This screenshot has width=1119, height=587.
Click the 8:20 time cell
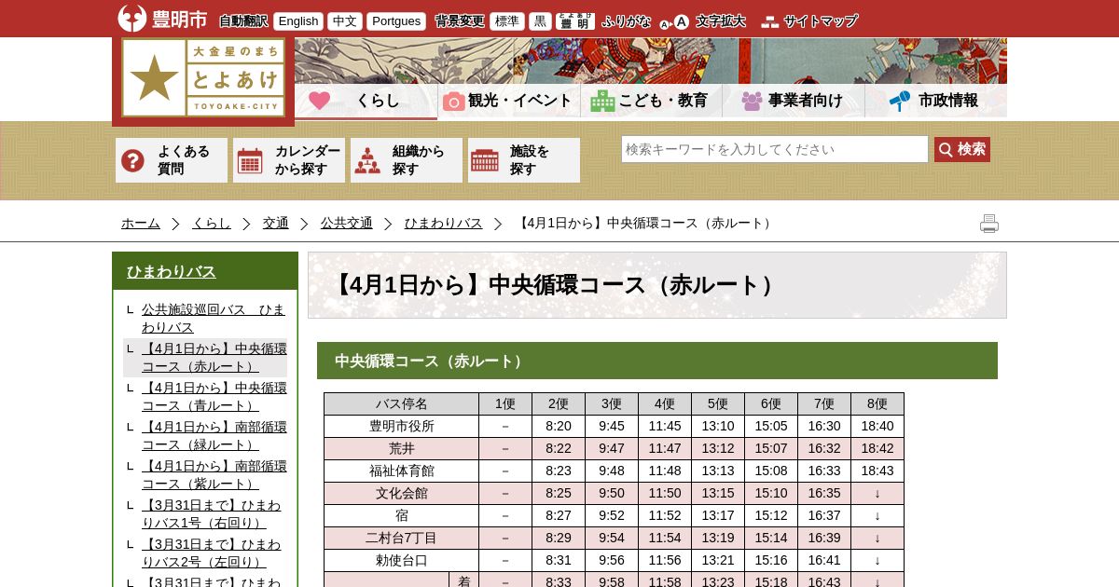click(x=559, y=427)
